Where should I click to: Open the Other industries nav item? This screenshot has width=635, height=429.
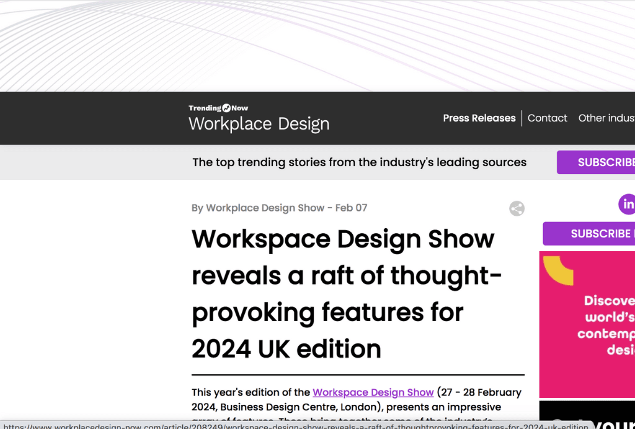(x=606, y=118)
